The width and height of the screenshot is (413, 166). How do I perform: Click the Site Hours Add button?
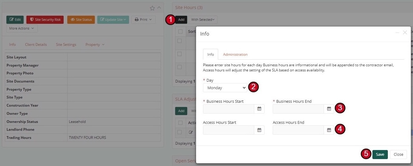[x=181, y=20]
